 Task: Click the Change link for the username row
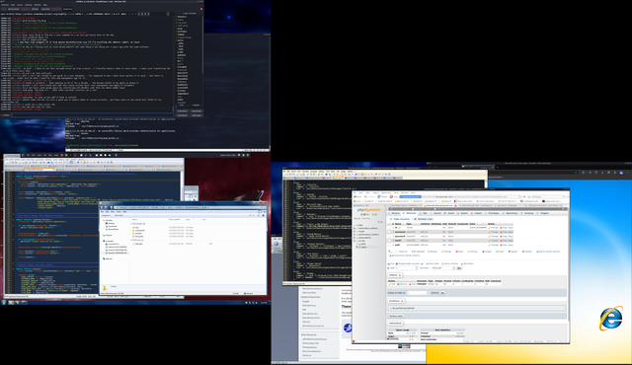click(x=494, y=232)
